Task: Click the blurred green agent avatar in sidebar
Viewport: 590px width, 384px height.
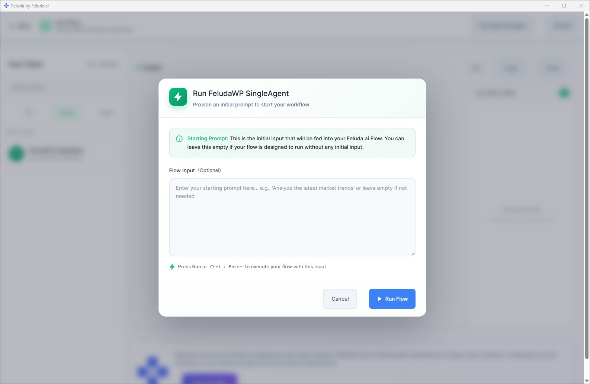Action: 16,153
